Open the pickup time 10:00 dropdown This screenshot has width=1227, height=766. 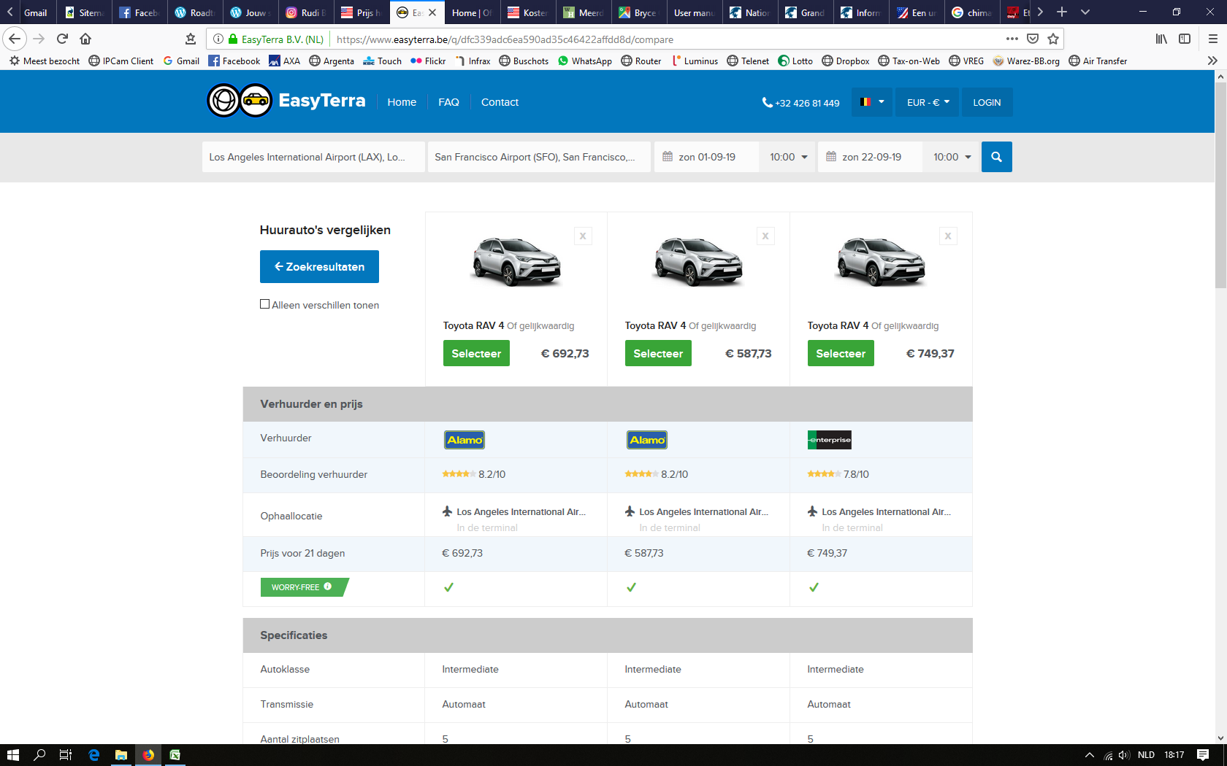click(x=788, y=157)
